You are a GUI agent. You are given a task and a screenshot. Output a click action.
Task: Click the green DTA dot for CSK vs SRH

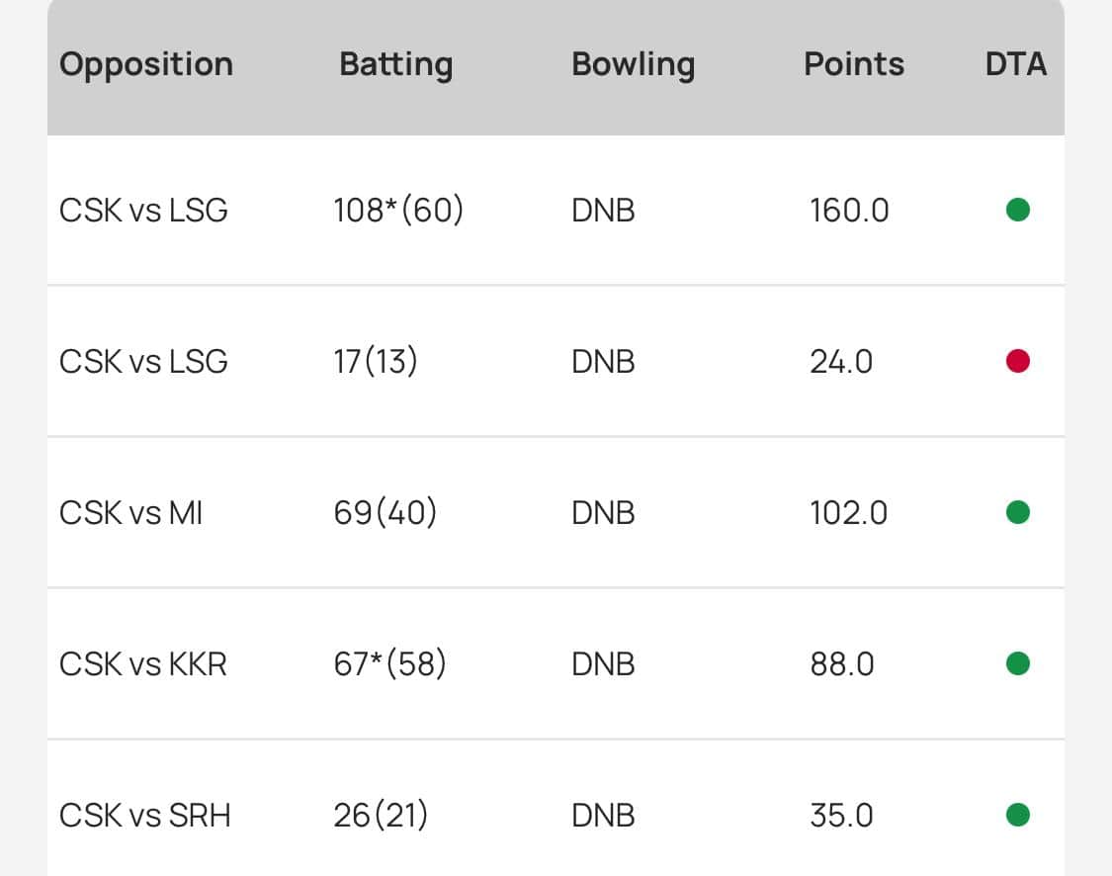1017,815
